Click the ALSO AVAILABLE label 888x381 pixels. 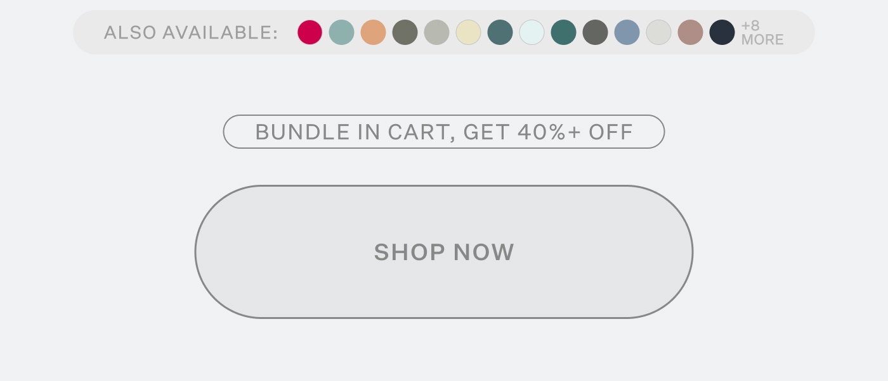pos(191,32)
